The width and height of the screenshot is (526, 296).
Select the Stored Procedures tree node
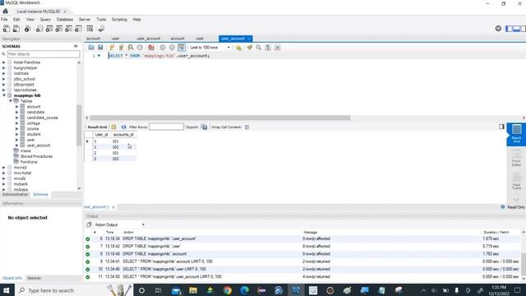(36, 156)
